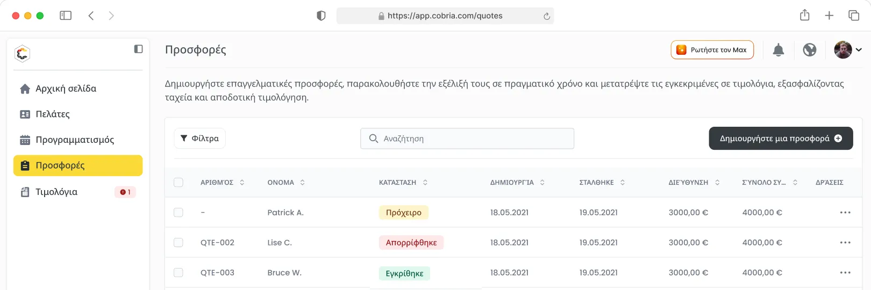Open actions menu for Patrick A. row
871x290 pixels.
pyautogui.click(x=845, y=213)
